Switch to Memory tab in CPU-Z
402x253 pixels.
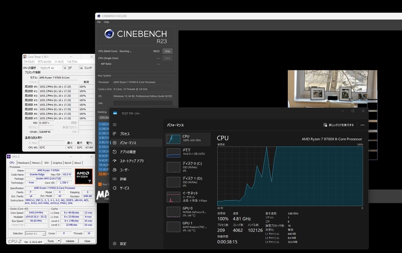click(36, 163)
